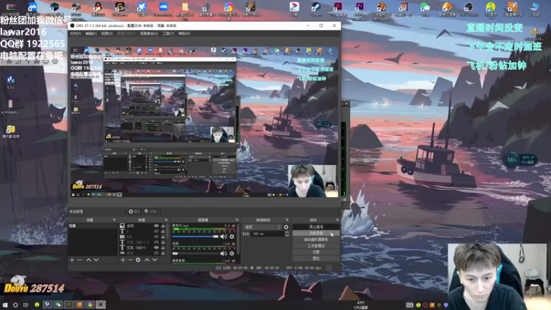Toggle lock of 文本 (GDI+) source
Viewport: 551px width, 310px height.
click(163, 247)
